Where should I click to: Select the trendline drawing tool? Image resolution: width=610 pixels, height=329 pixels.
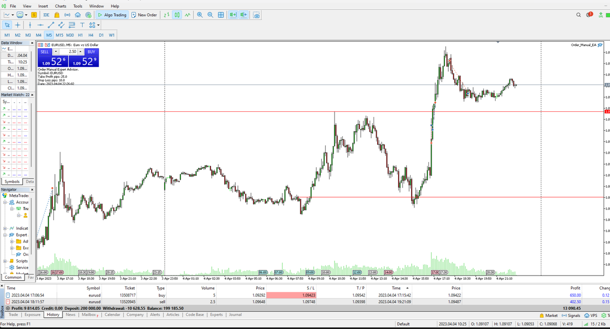pos(51,24)
